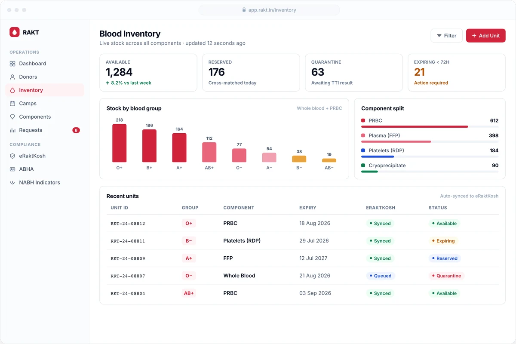Click the Cryoprecipitate green legend swatch

[x=363, y=166]
